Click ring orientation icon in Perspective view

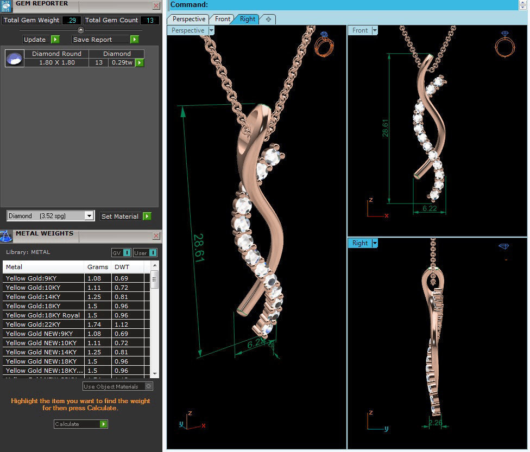click(324, 44)
